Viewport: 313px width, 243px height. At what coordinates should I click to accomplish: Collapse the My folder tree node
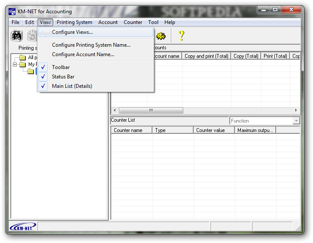pos(15,64)
